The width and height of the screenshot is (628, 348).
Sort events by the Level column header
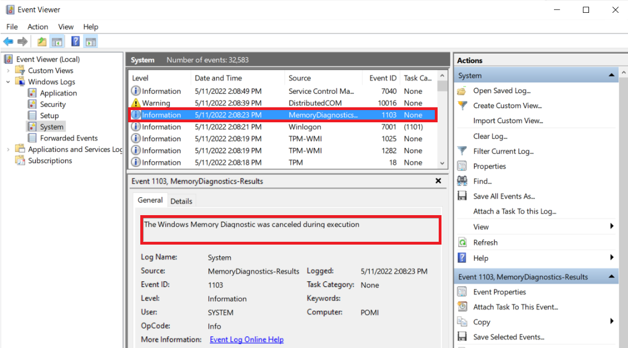click(159, 78)
